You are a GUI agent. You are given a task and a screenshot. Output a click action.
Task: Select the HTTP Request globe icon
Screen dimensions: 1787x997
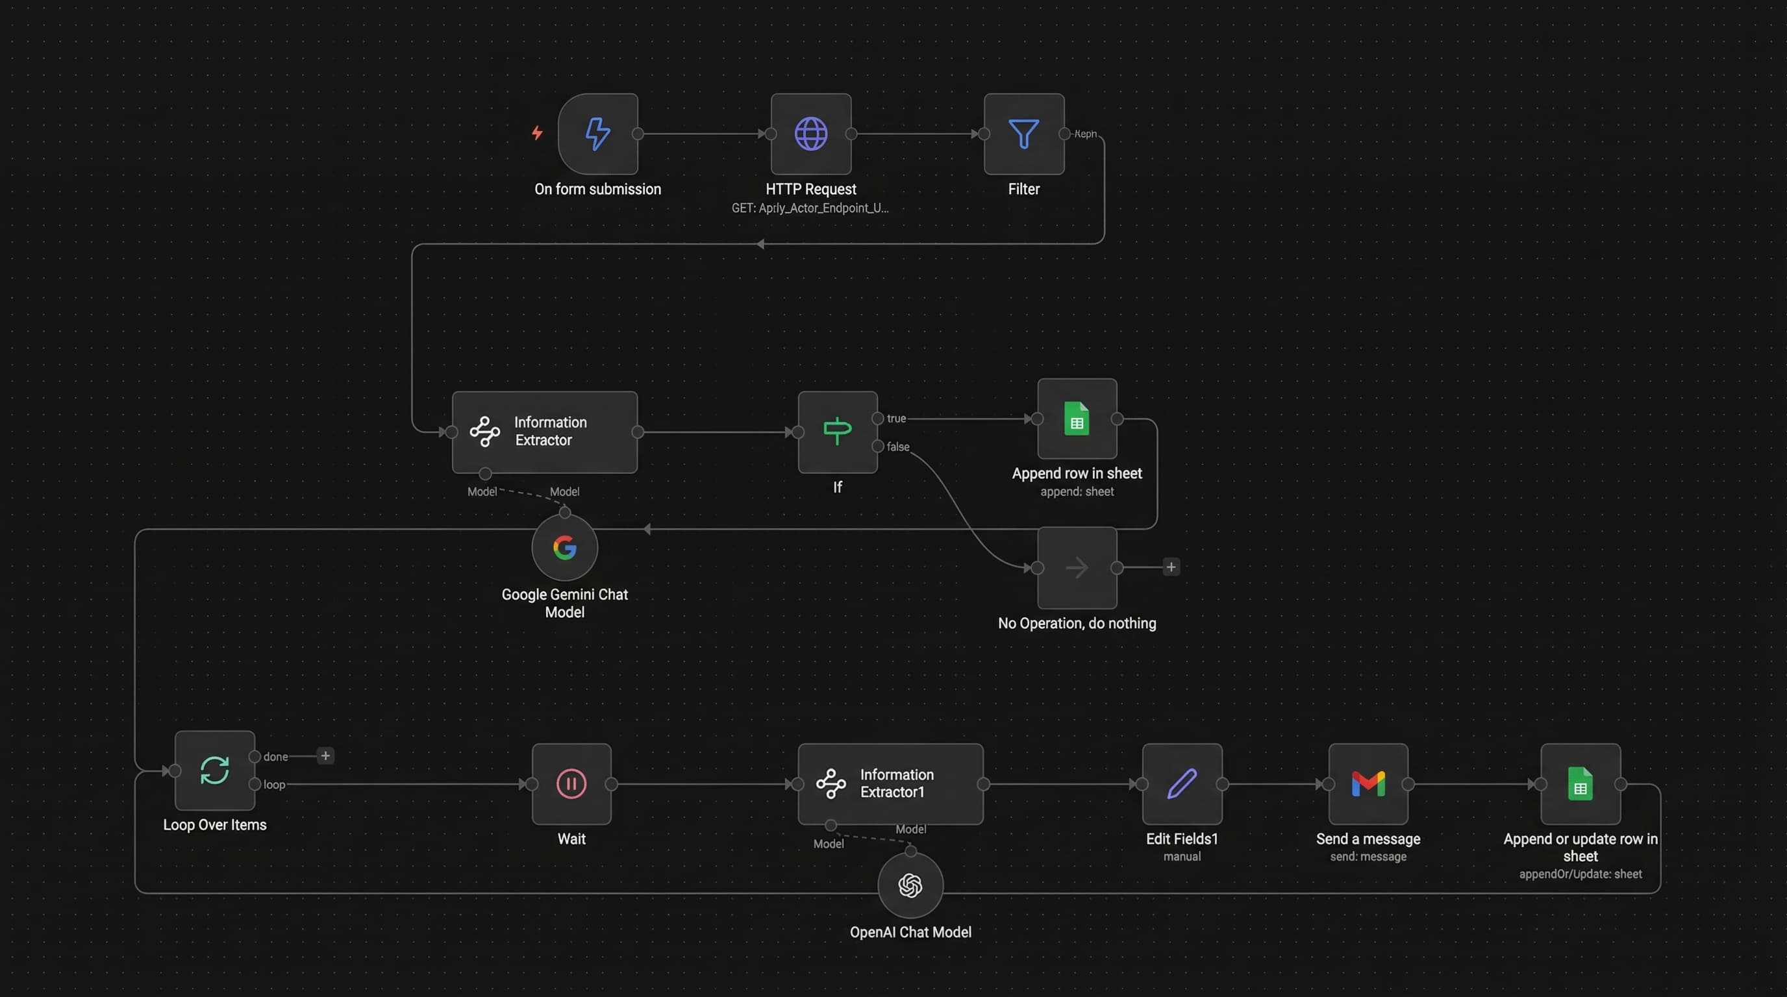(x=810, y=134)
